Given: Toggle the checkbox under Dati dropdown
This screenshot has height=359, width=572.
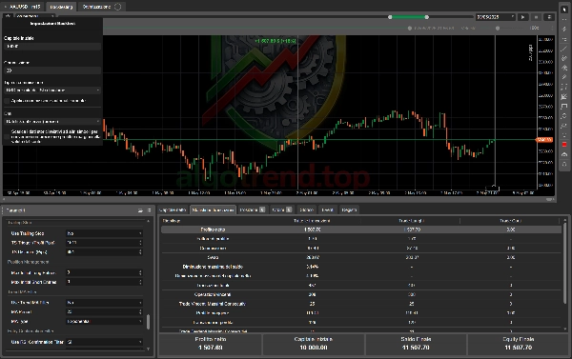Looking at the screenshot, I should [x=7, y=136].
